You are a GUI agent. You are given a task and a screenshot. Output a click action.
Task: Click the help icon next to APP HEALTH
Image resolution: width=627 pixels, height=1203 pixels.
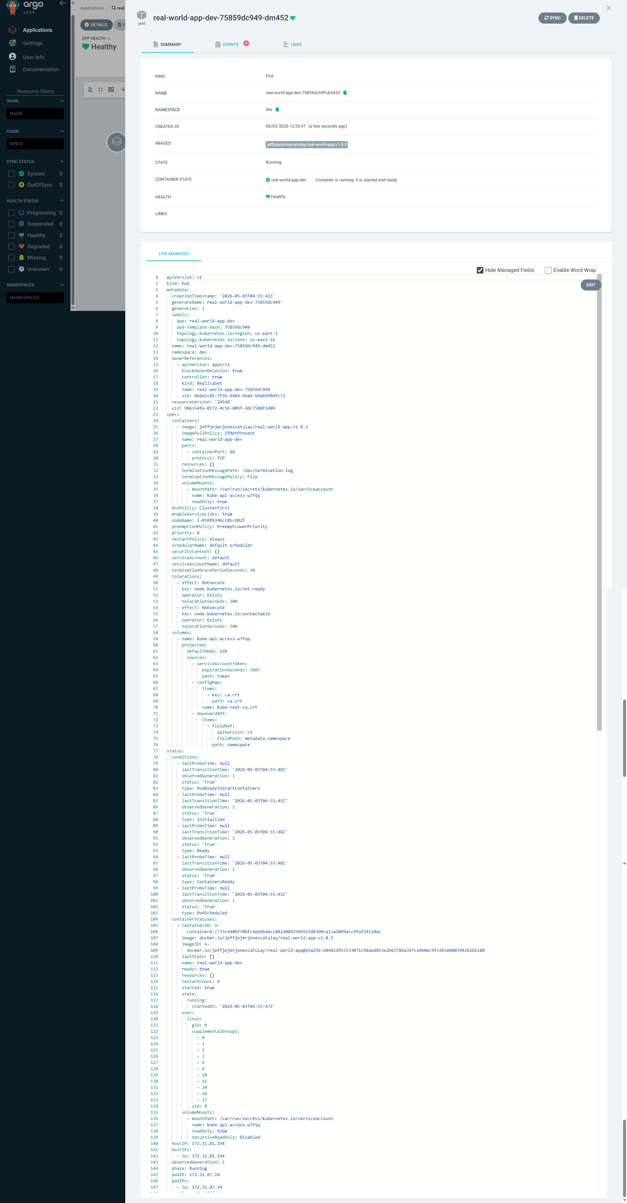[109, 38]
